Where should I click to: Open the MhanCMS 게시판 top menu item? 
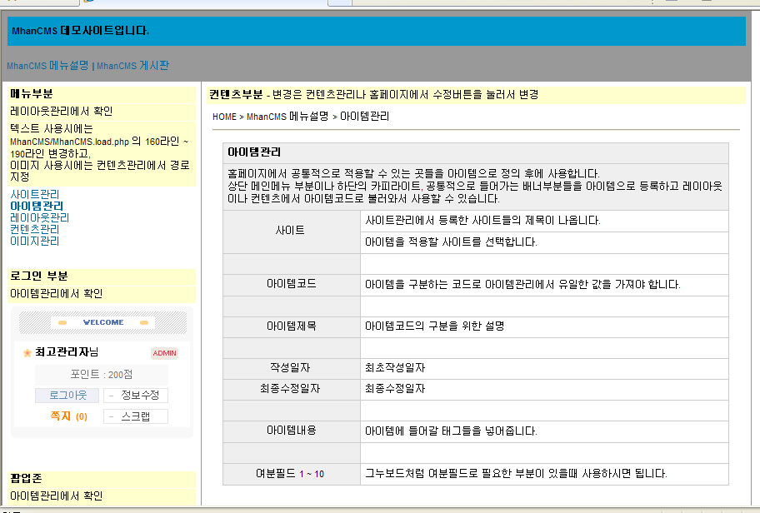pos(132,65)
